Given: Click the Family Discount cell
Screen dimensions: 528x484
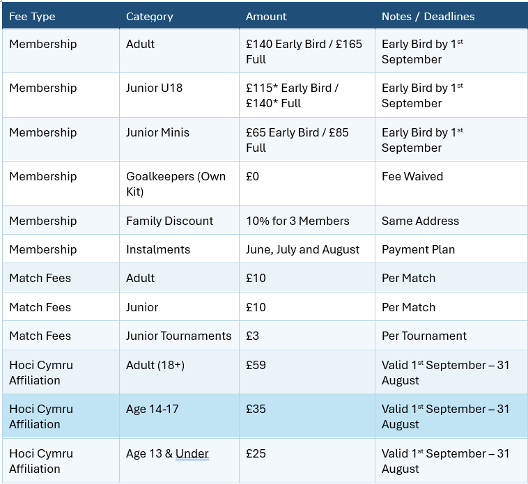Looking at the screenshot, I should point(179,221).
